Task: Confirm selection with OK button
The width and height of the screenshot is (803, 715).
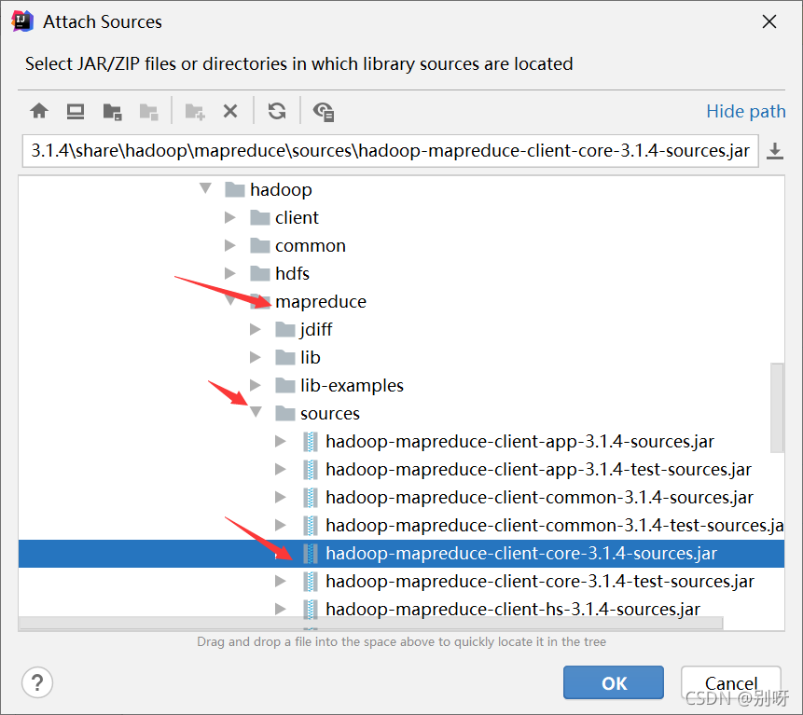Action: [x=614, y=682]
